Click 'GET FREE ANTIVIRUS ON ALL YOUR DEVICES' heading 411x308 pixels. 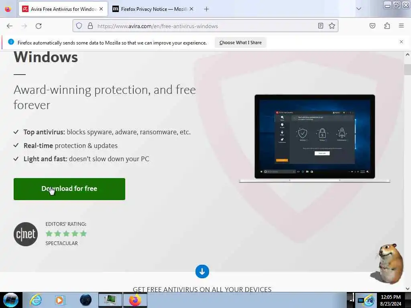pyautogui.click(x=202, y=289)
